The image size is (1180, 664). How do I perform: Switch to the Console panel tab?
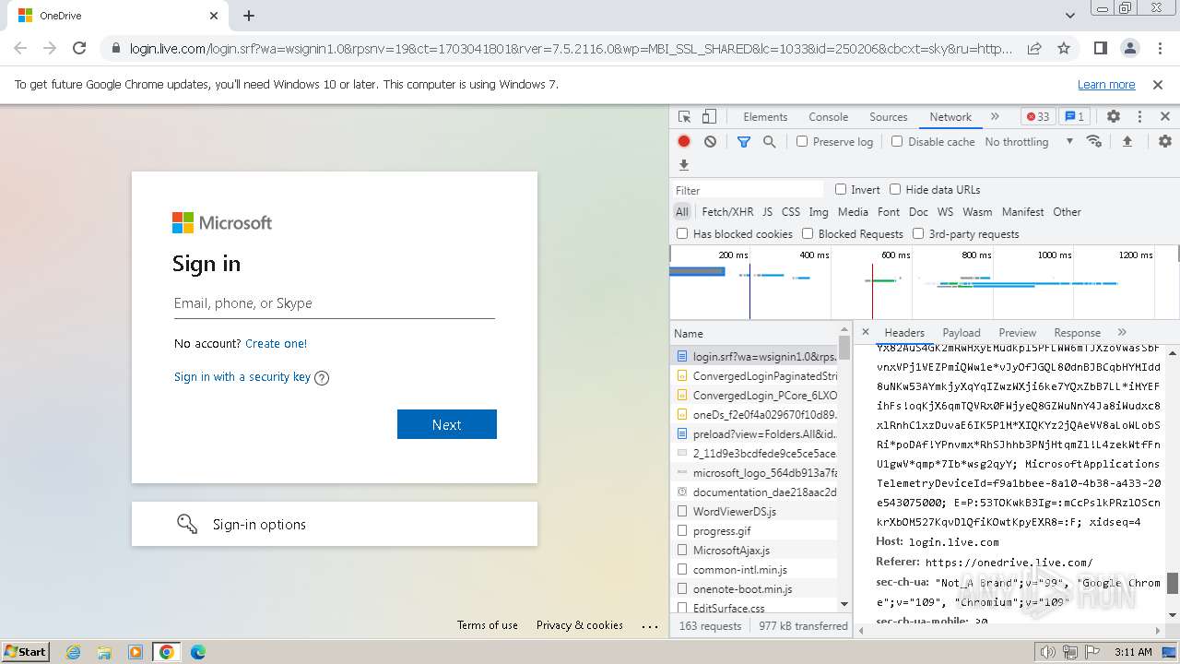coord(828,117)
